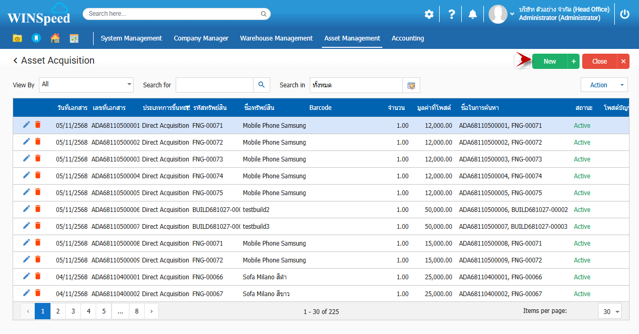Expand the Items per page dropdown

click(x=610, y=311)
